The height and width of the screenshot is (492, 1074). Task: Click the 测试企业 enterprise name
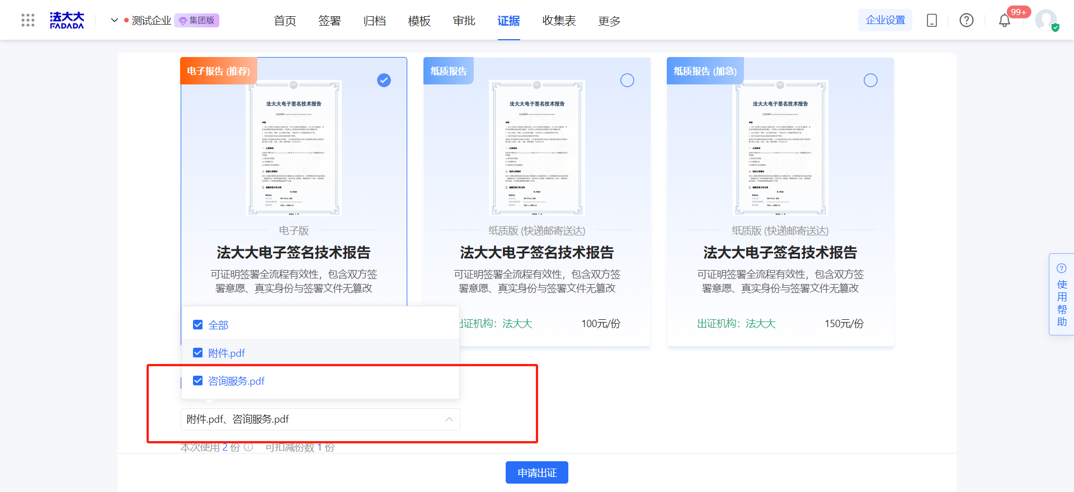(151, 21)
